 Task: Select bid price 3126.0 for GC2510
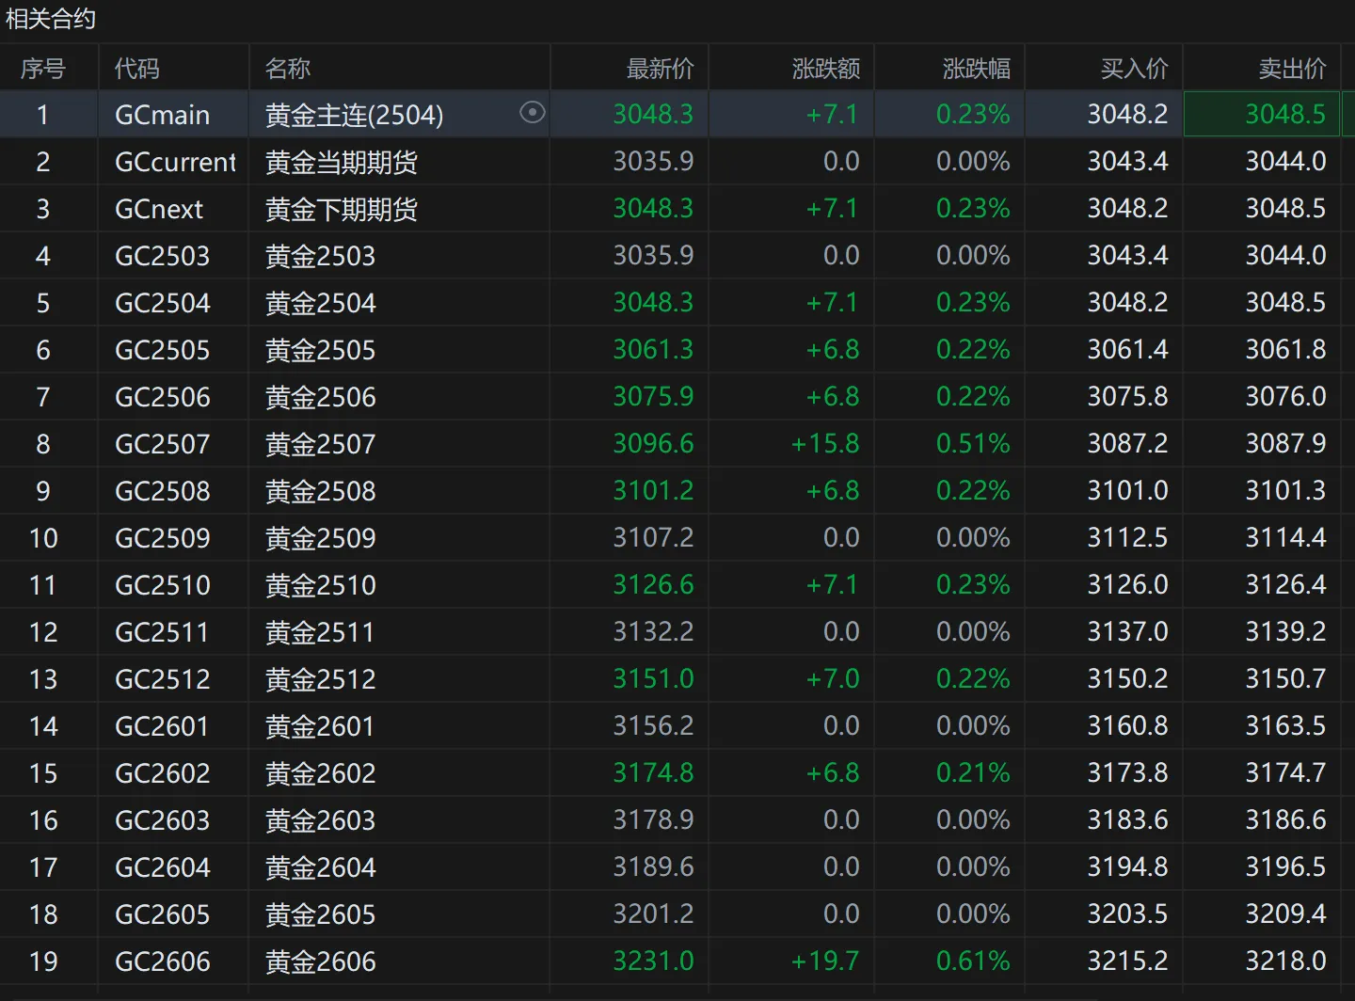[x=1127, y=584]
